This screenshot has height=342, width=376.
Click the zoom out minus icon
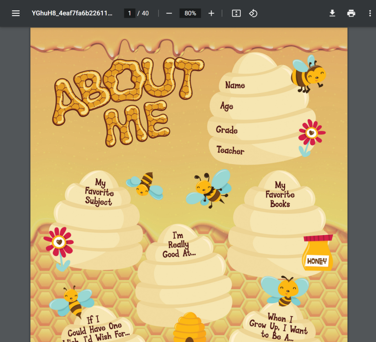click(x=169, y=13)
